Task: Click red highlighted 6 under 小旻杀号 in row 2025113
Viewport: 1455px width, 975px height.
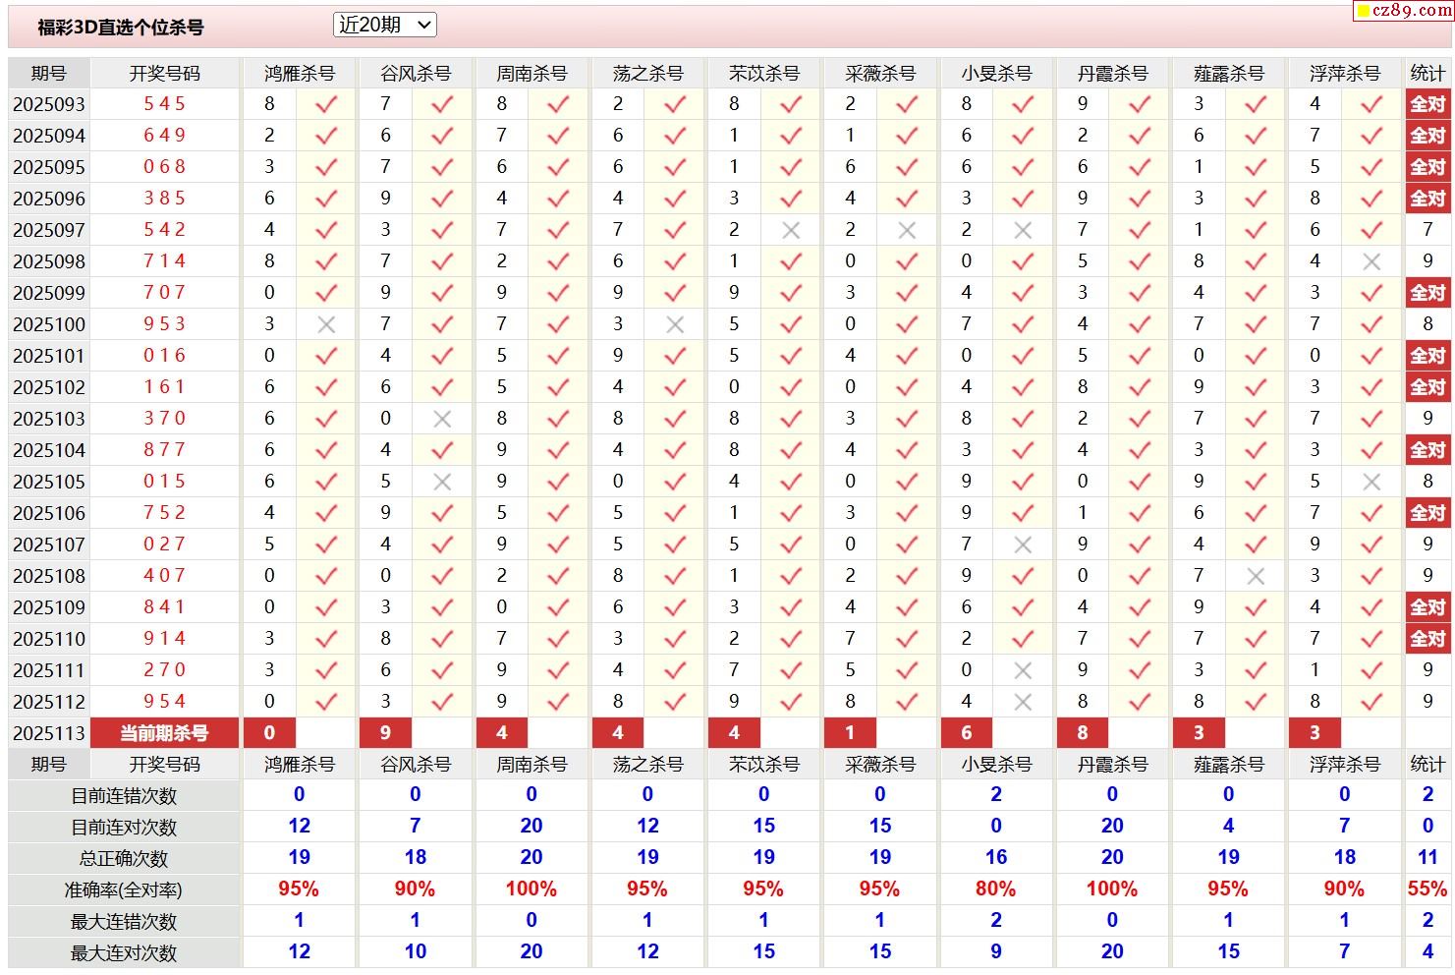Action: point(967,733)
